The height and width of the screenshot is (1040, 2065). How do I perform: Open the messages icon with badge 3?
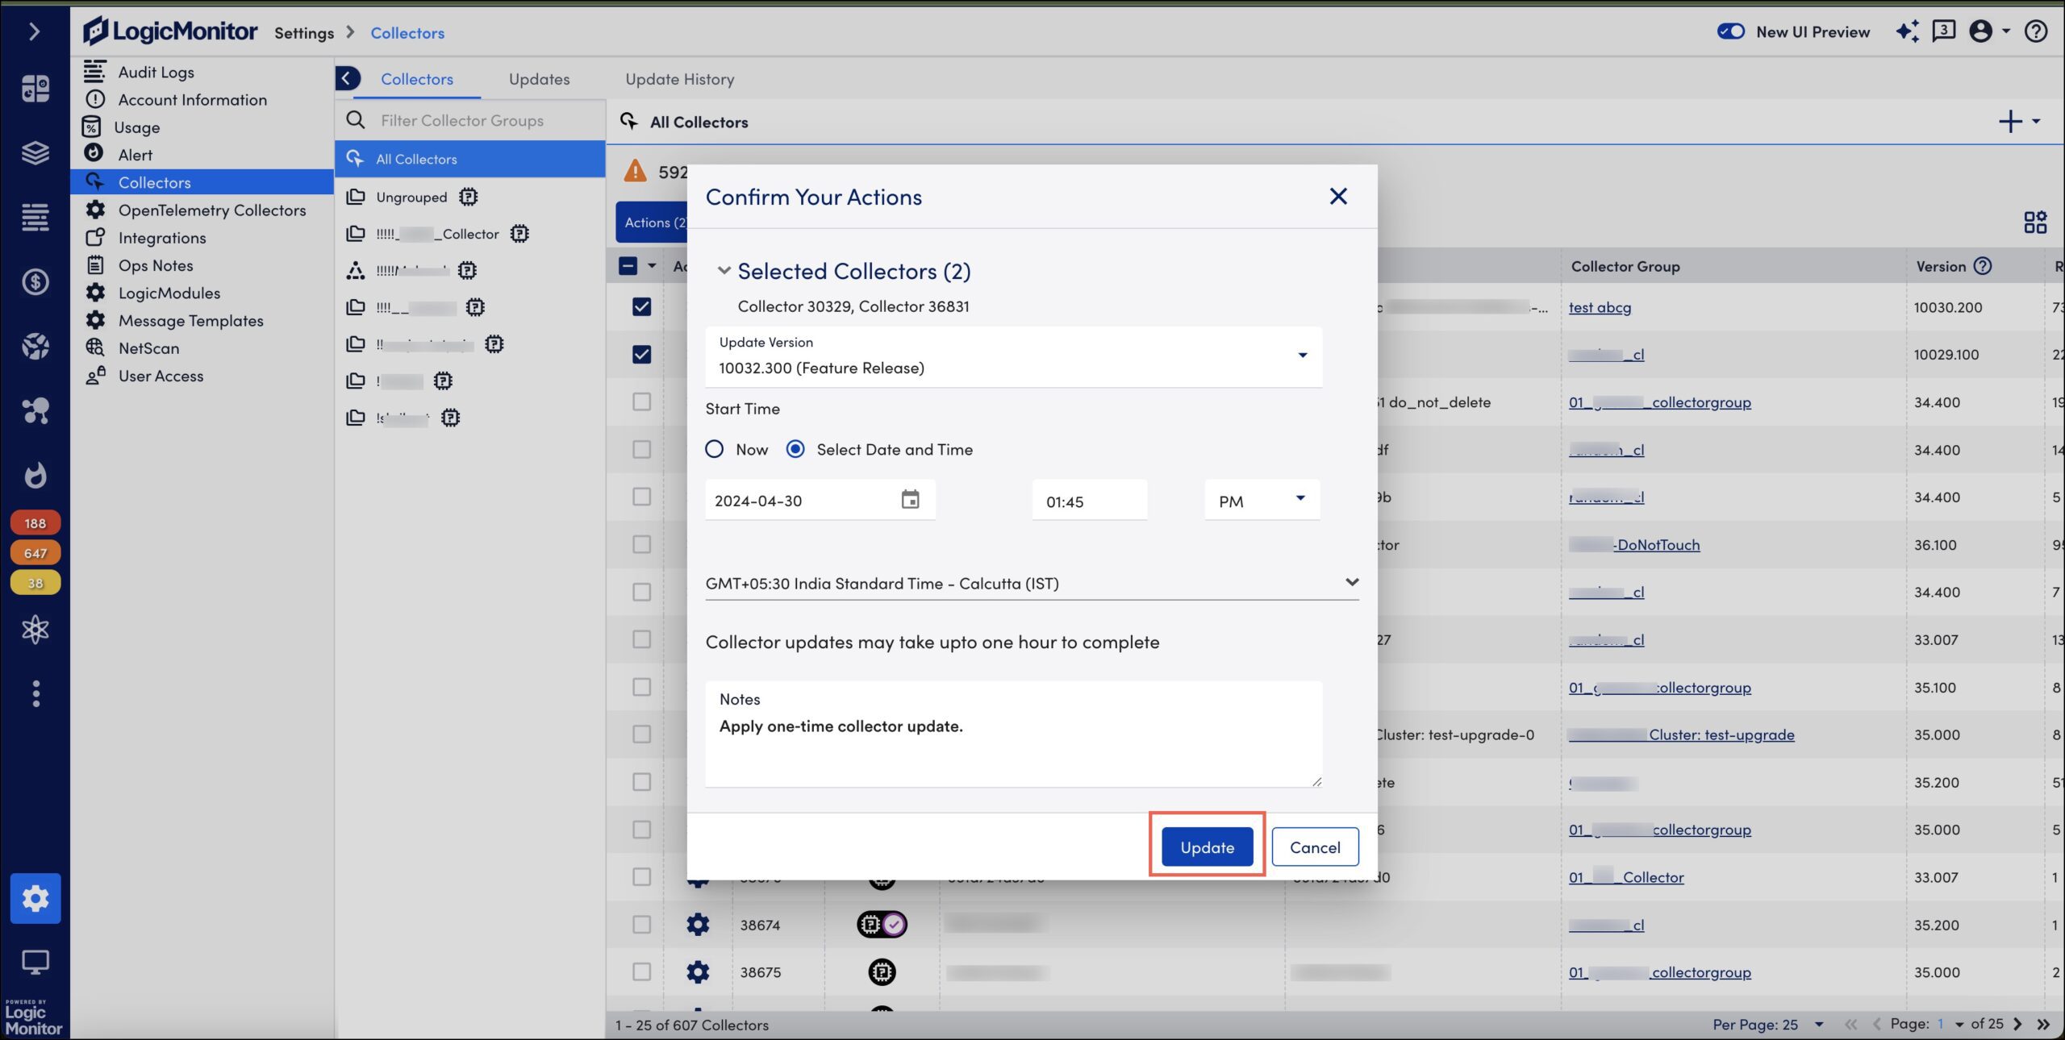(x=1943, y=31)
